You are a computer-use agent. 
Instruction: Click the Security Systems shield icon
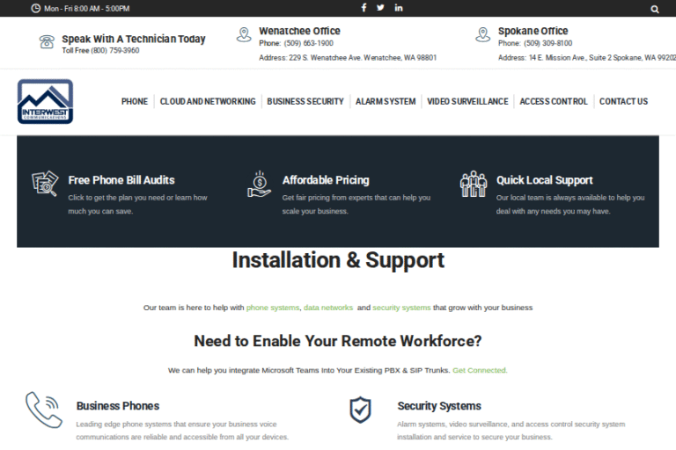click(x=360, y=410)
